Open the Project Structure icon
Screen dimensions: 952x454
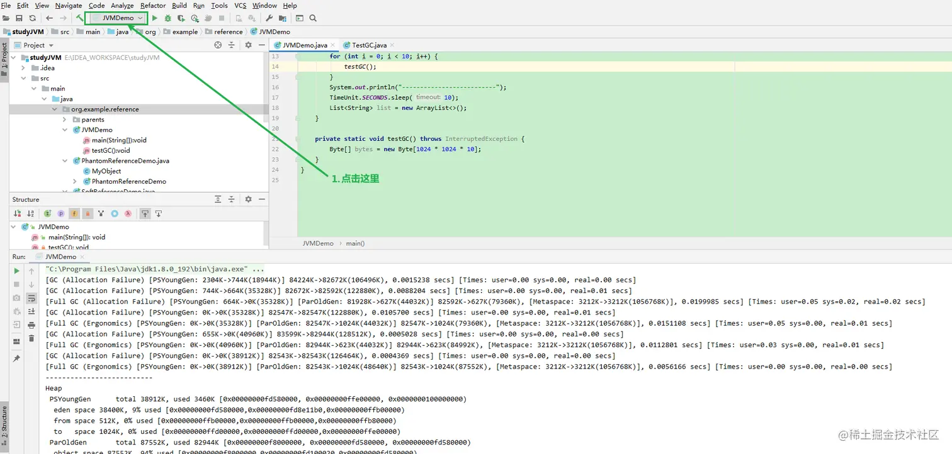coord(282,18)
